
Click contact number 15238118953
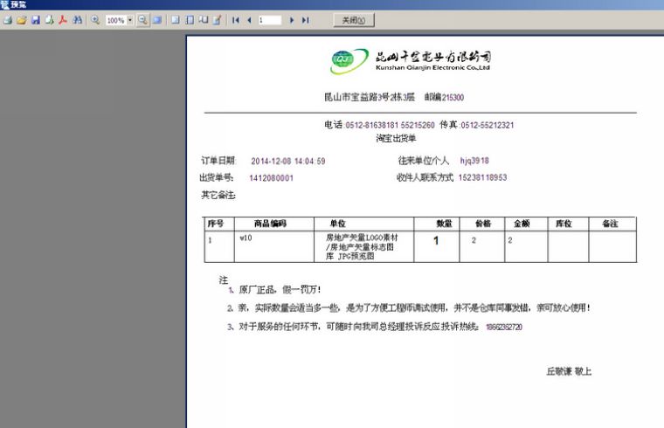482,177
